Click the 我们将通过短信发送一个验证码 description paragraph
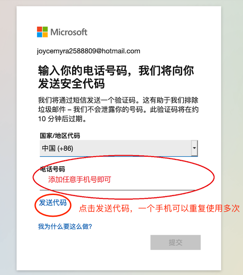This screenshot has height=275, width=243. [118, 110]
